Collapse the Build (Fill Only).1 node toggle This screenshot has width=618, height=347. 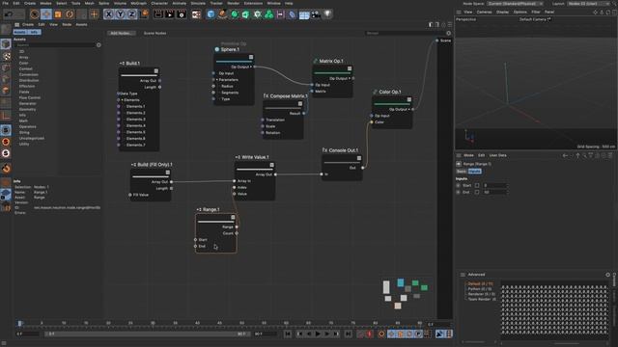(x=167, y=173)
